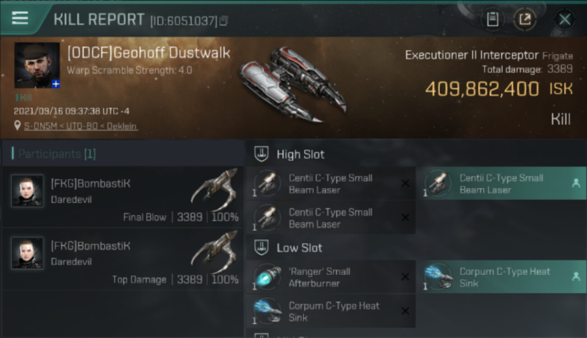The image size is (587, 338).
Task: Select the Top Damage BombastiK entry
Action: [x=122, y=260]
